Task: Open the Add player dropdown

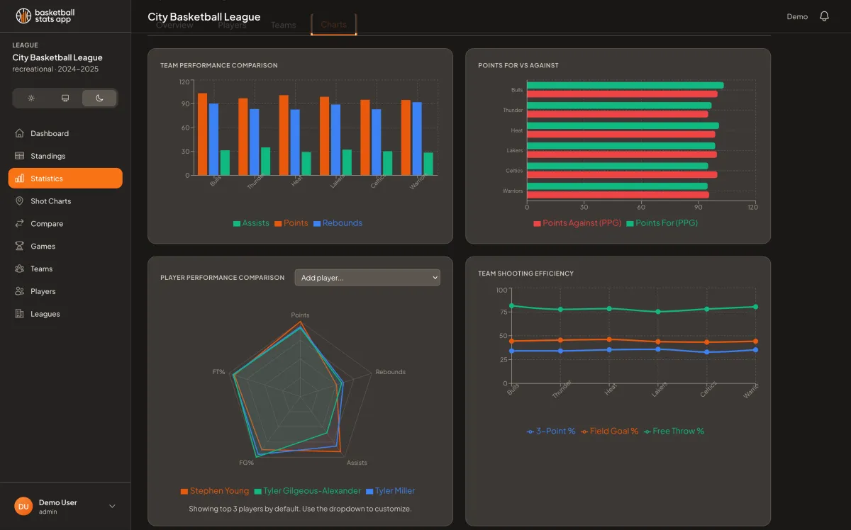Action: 367,277
